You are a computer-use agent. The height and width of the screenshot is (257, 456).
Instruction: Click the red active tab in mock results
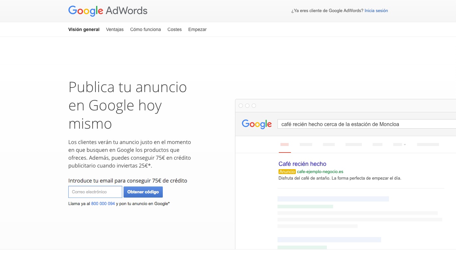(x=285, y=144)
